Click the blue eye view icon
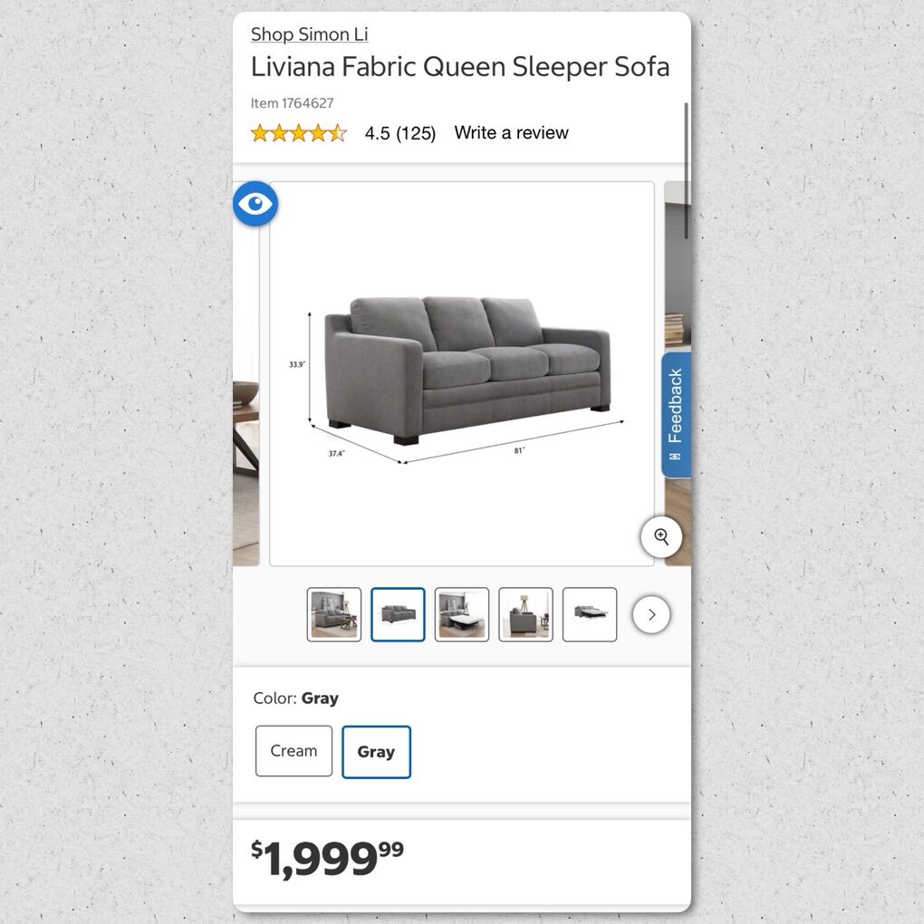Image resolution: width=924 pixels, height=924 pixels. pyautogui.click(x=255, y=204)
